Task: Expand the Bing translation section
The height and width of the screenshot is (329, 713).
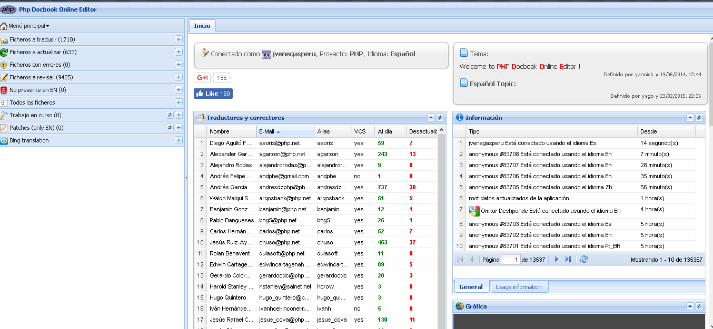Action: pos(179,140)
